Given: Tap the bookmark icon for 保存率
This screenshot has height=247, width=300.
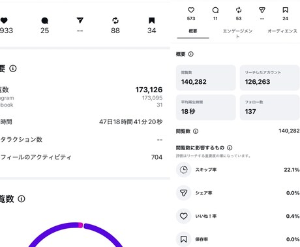Looking at the screenshot, I should [x=184, y=239].
